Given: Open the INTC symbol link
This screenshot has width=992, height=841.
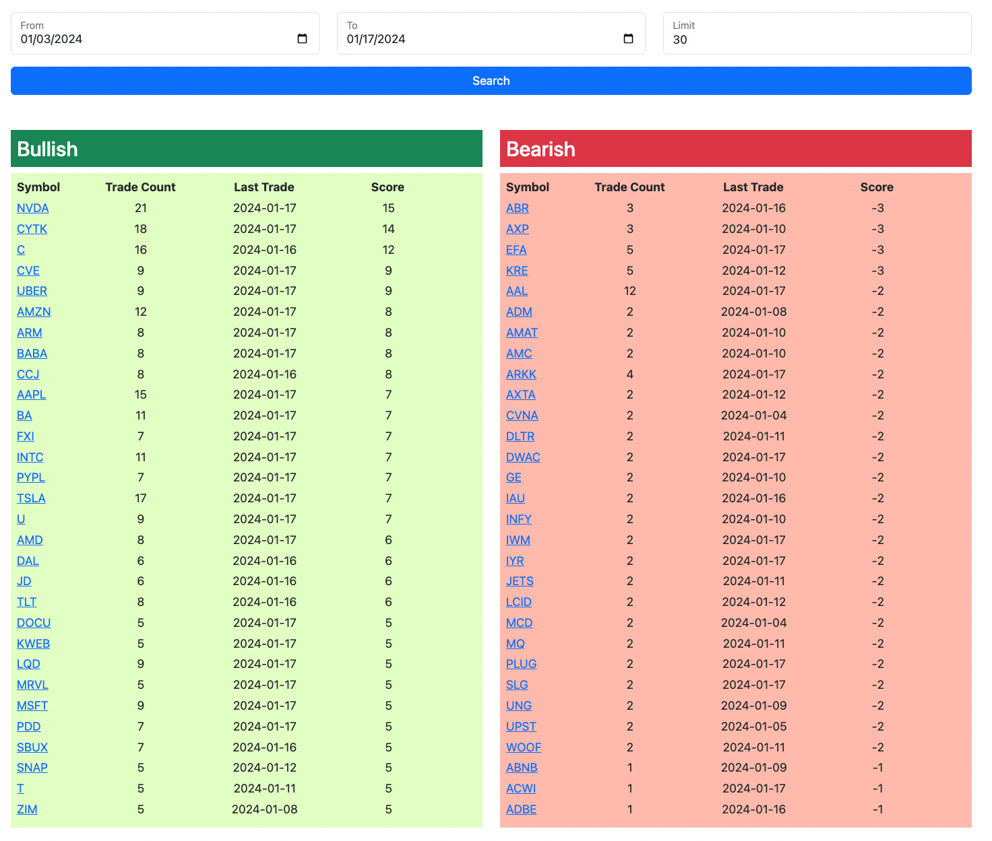Looking at the screenshot, I should [30, 457].
